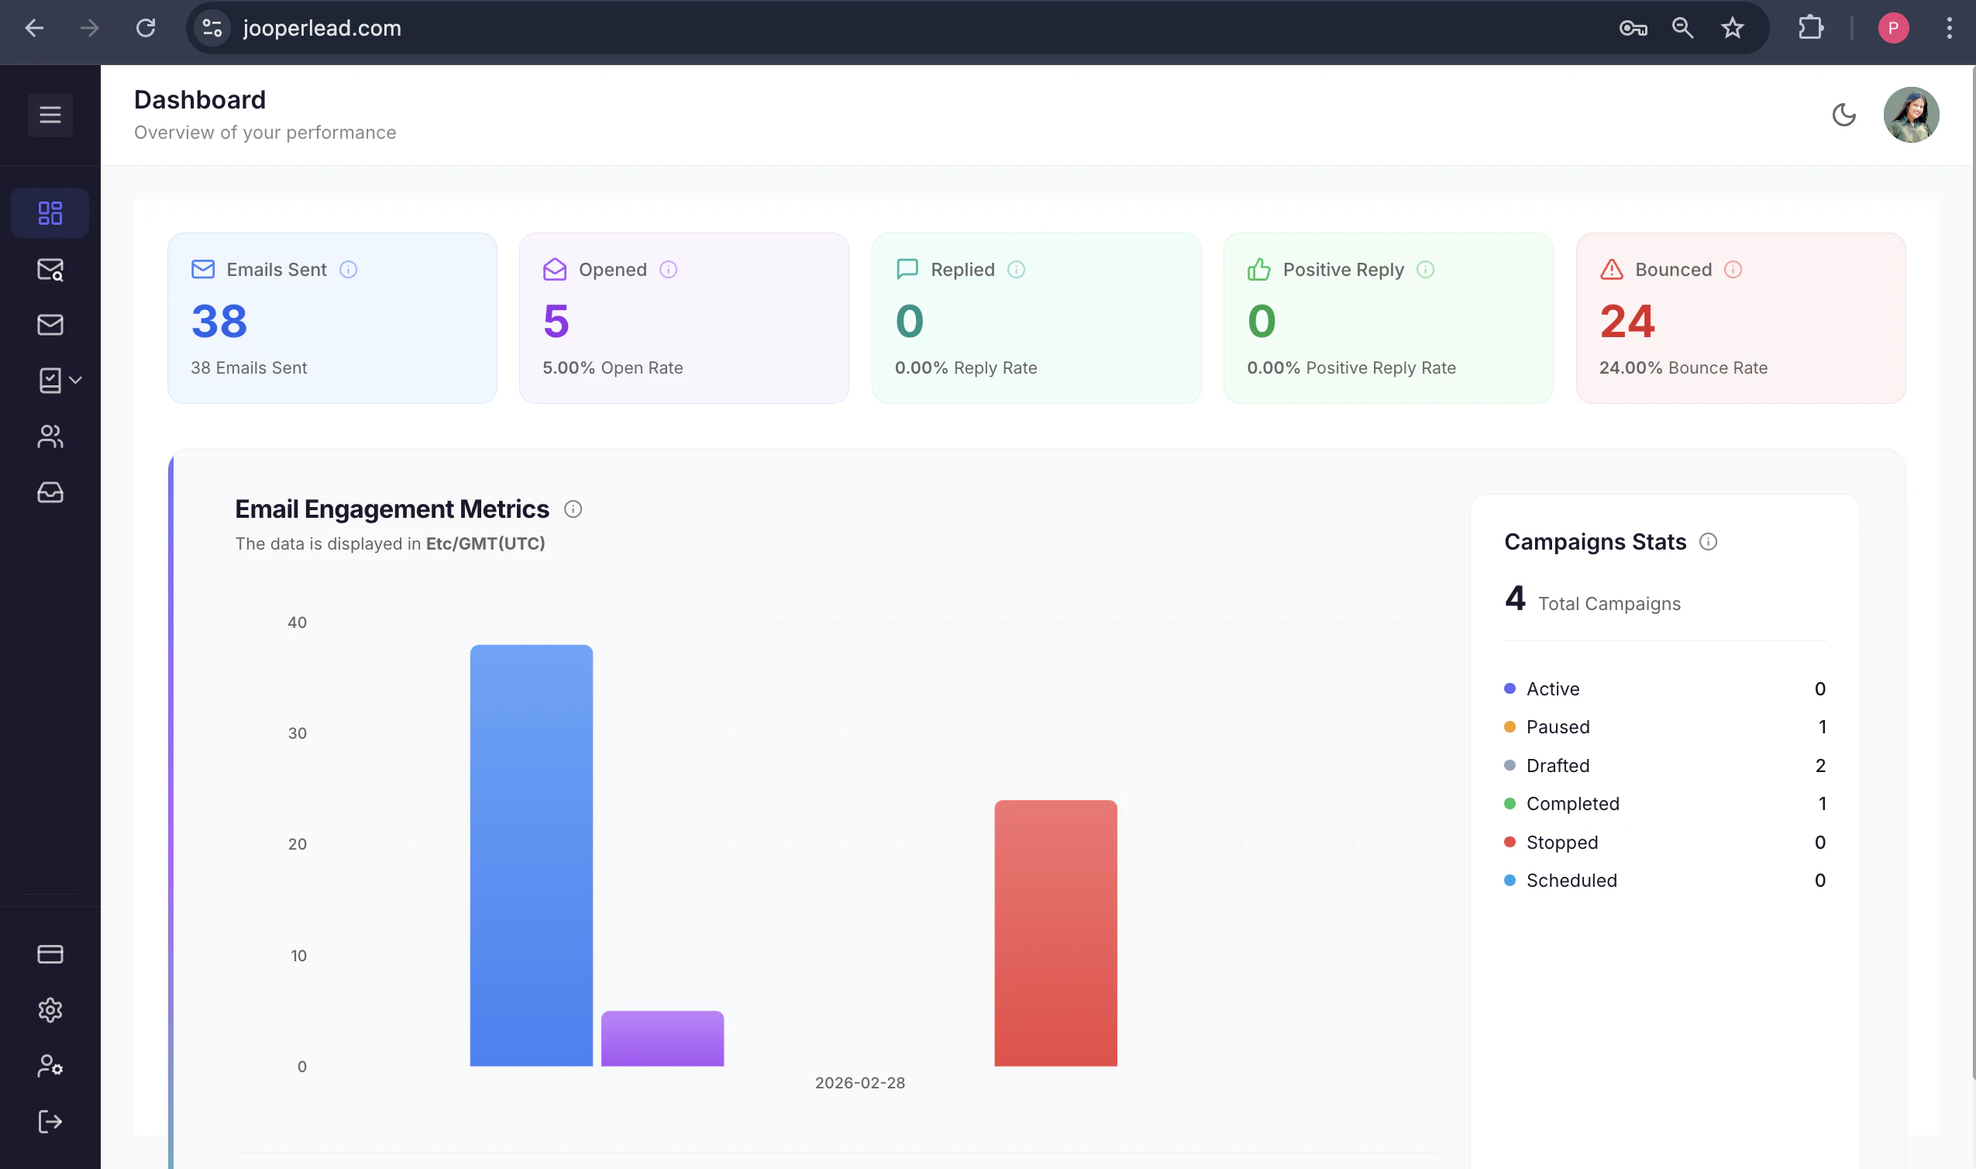The height and width of the screenshot is (1169, 1976).
Task: Log out using the sidebar logout icon
Action: point(50,1121)
